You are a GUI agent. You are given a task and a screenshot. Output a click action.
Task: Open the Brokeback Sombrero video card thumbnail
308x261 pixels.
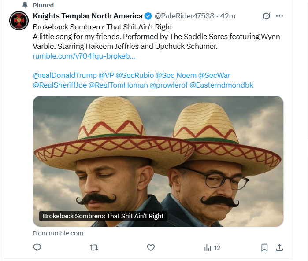pyautogui.click(x=158, y=161)
